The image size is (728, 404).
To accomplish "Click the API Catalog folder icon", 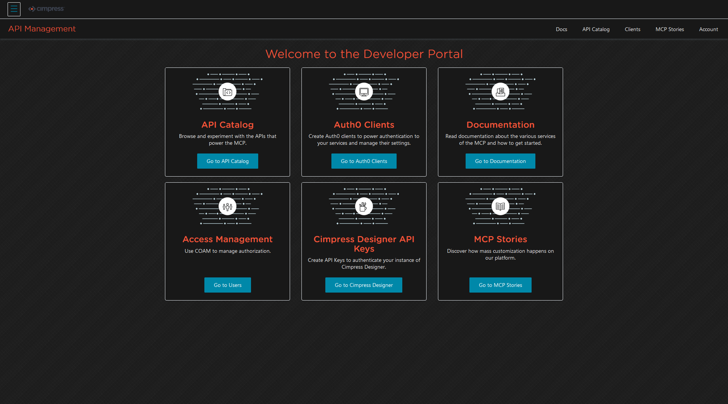I will (227, 92).
